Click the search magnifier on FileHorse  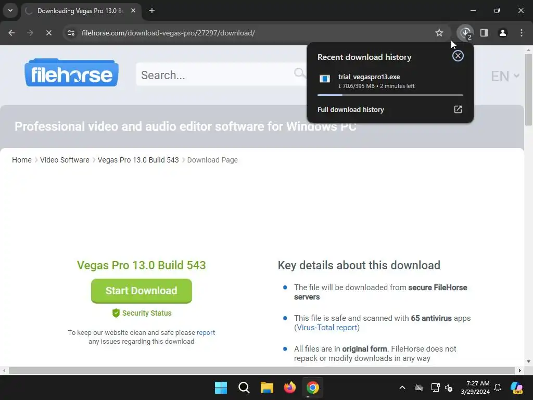tap(300, 73)
